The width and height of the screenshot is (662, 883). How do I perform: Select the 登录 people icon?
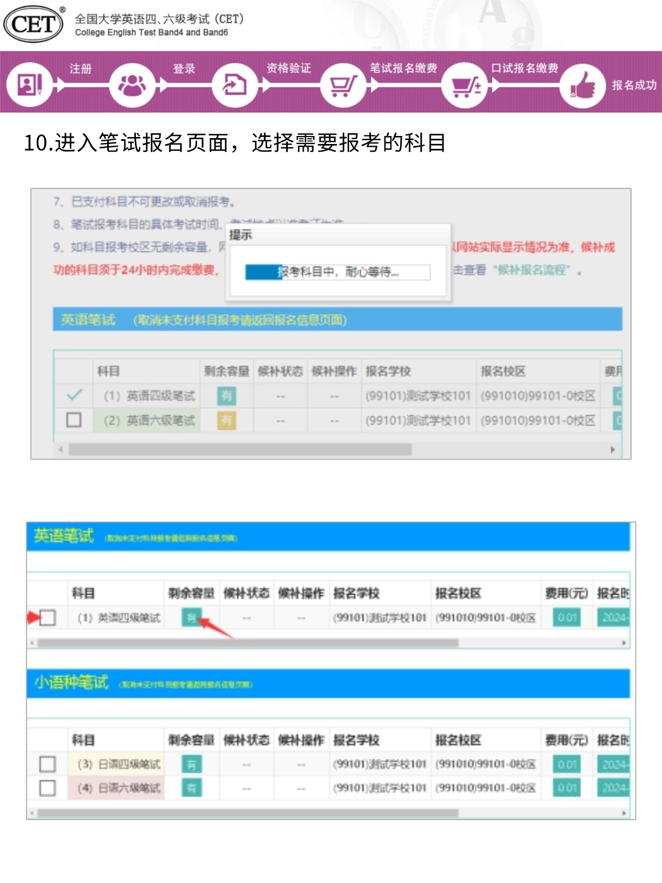(x=132, y=84)
